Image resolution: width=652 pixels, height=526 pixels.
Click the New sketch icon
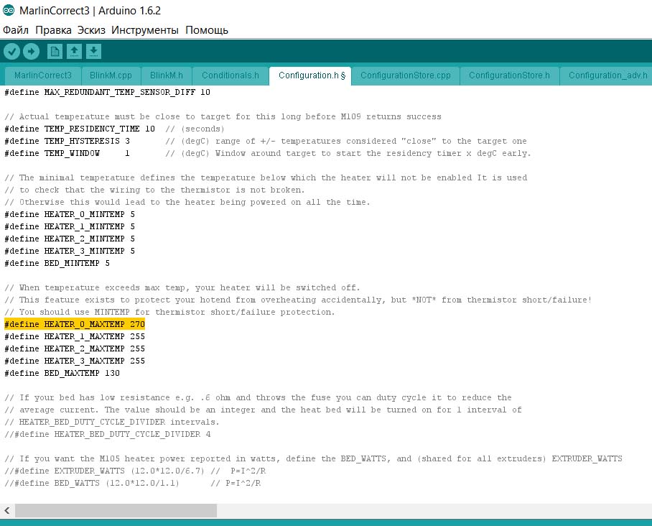coord(55,51)
